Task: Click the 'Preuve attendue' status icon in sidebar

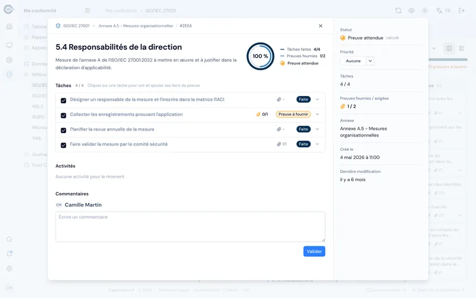Action: [x=343, y=38]
